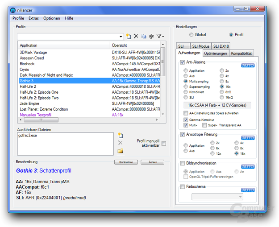Toggle Multi- Transparenz AA checkbox
Screen dimensions: 279x227
pos(186,125)
